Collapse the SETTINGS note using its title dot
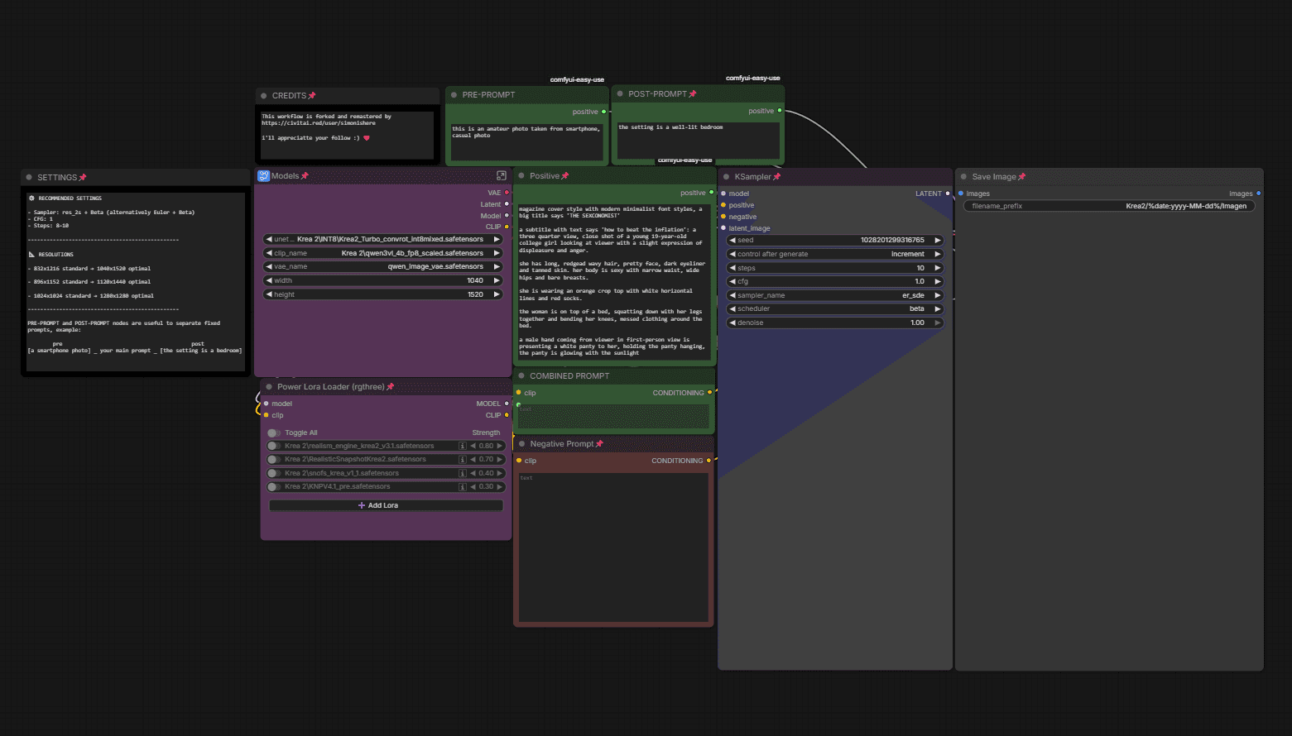 [29, 177]
